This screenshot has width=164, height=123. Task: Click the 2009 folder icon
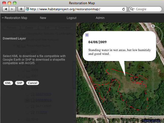pos(28,88)
